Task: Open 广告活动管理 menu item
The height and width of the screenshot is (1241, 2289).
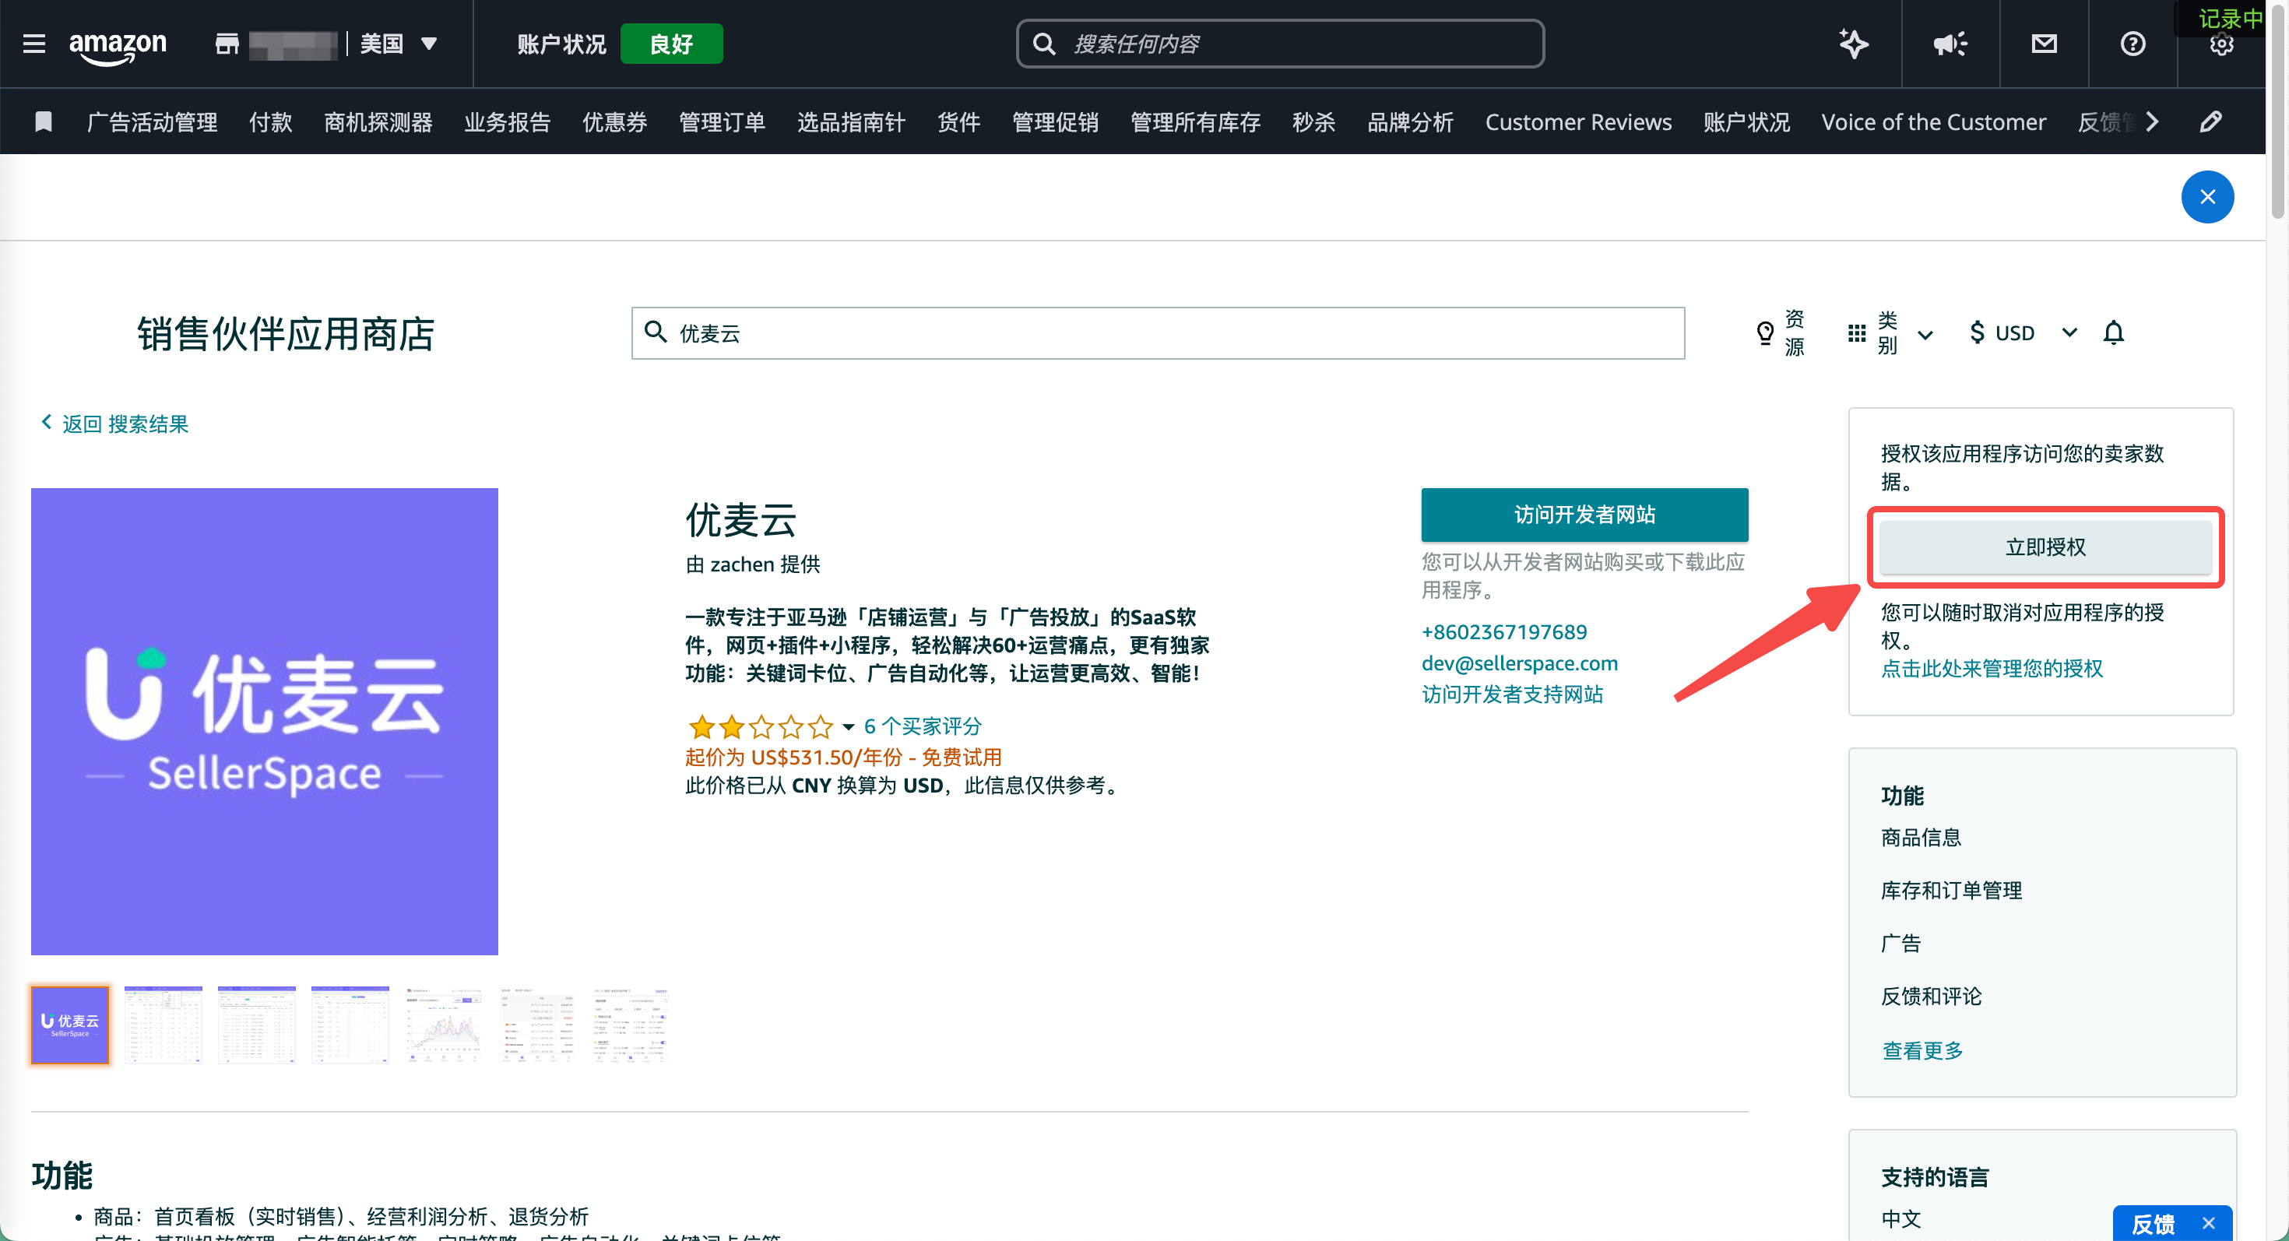Action: point(152,121)
